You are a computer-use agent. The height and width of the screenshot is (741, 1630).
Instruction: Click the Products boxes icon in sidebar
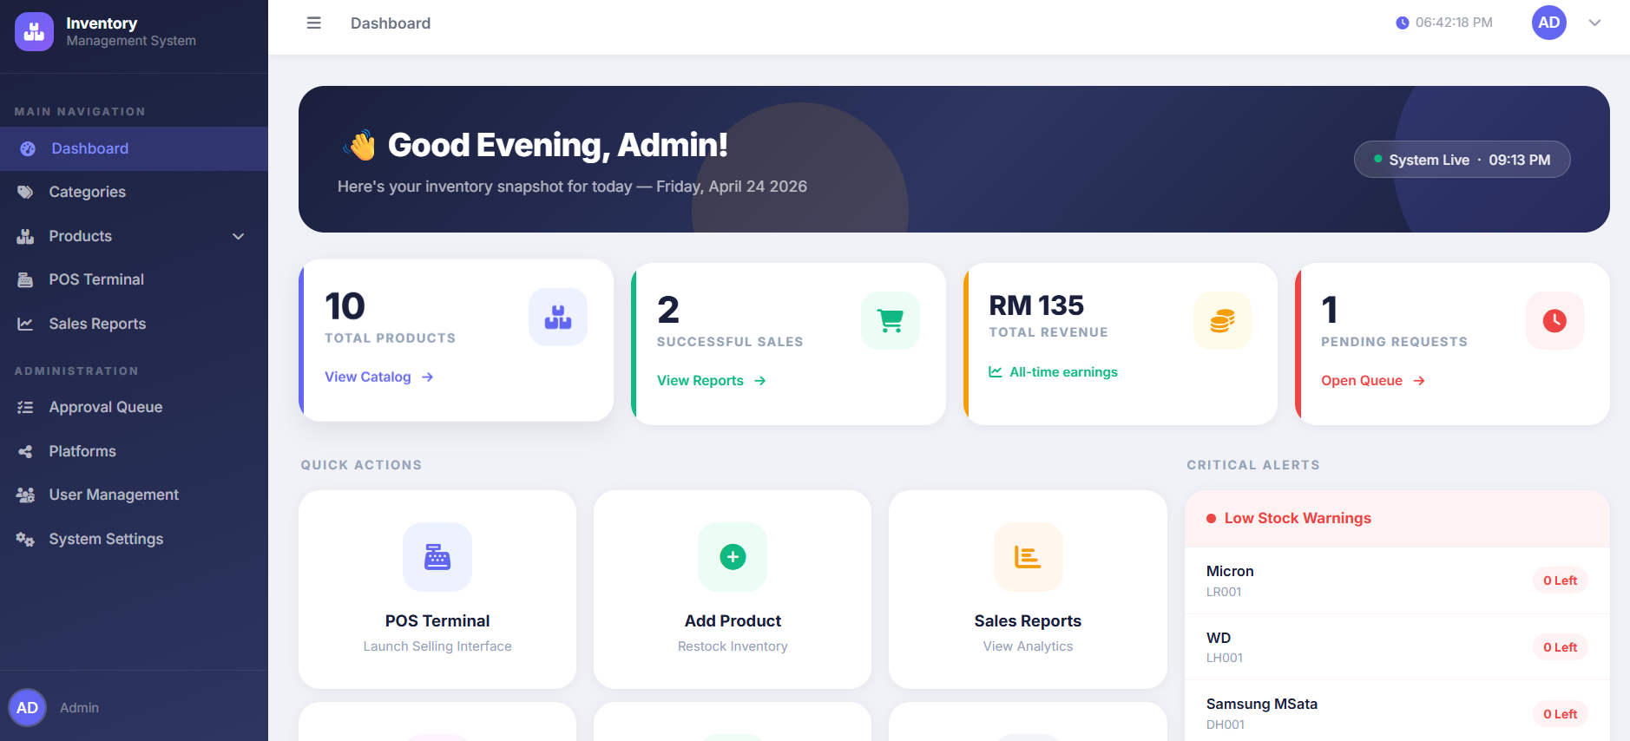coord(25,236)
